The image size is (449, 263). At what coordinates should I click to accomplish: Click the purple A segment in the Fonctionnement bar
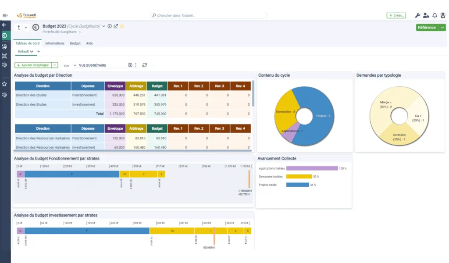[x=20, y=174]
